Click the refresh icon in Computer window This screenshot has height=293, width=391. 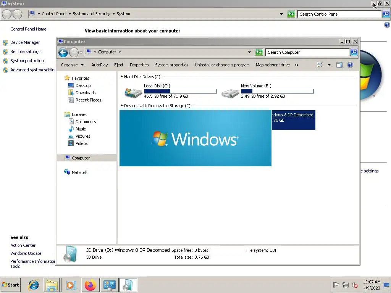click(x=259, y=52)
